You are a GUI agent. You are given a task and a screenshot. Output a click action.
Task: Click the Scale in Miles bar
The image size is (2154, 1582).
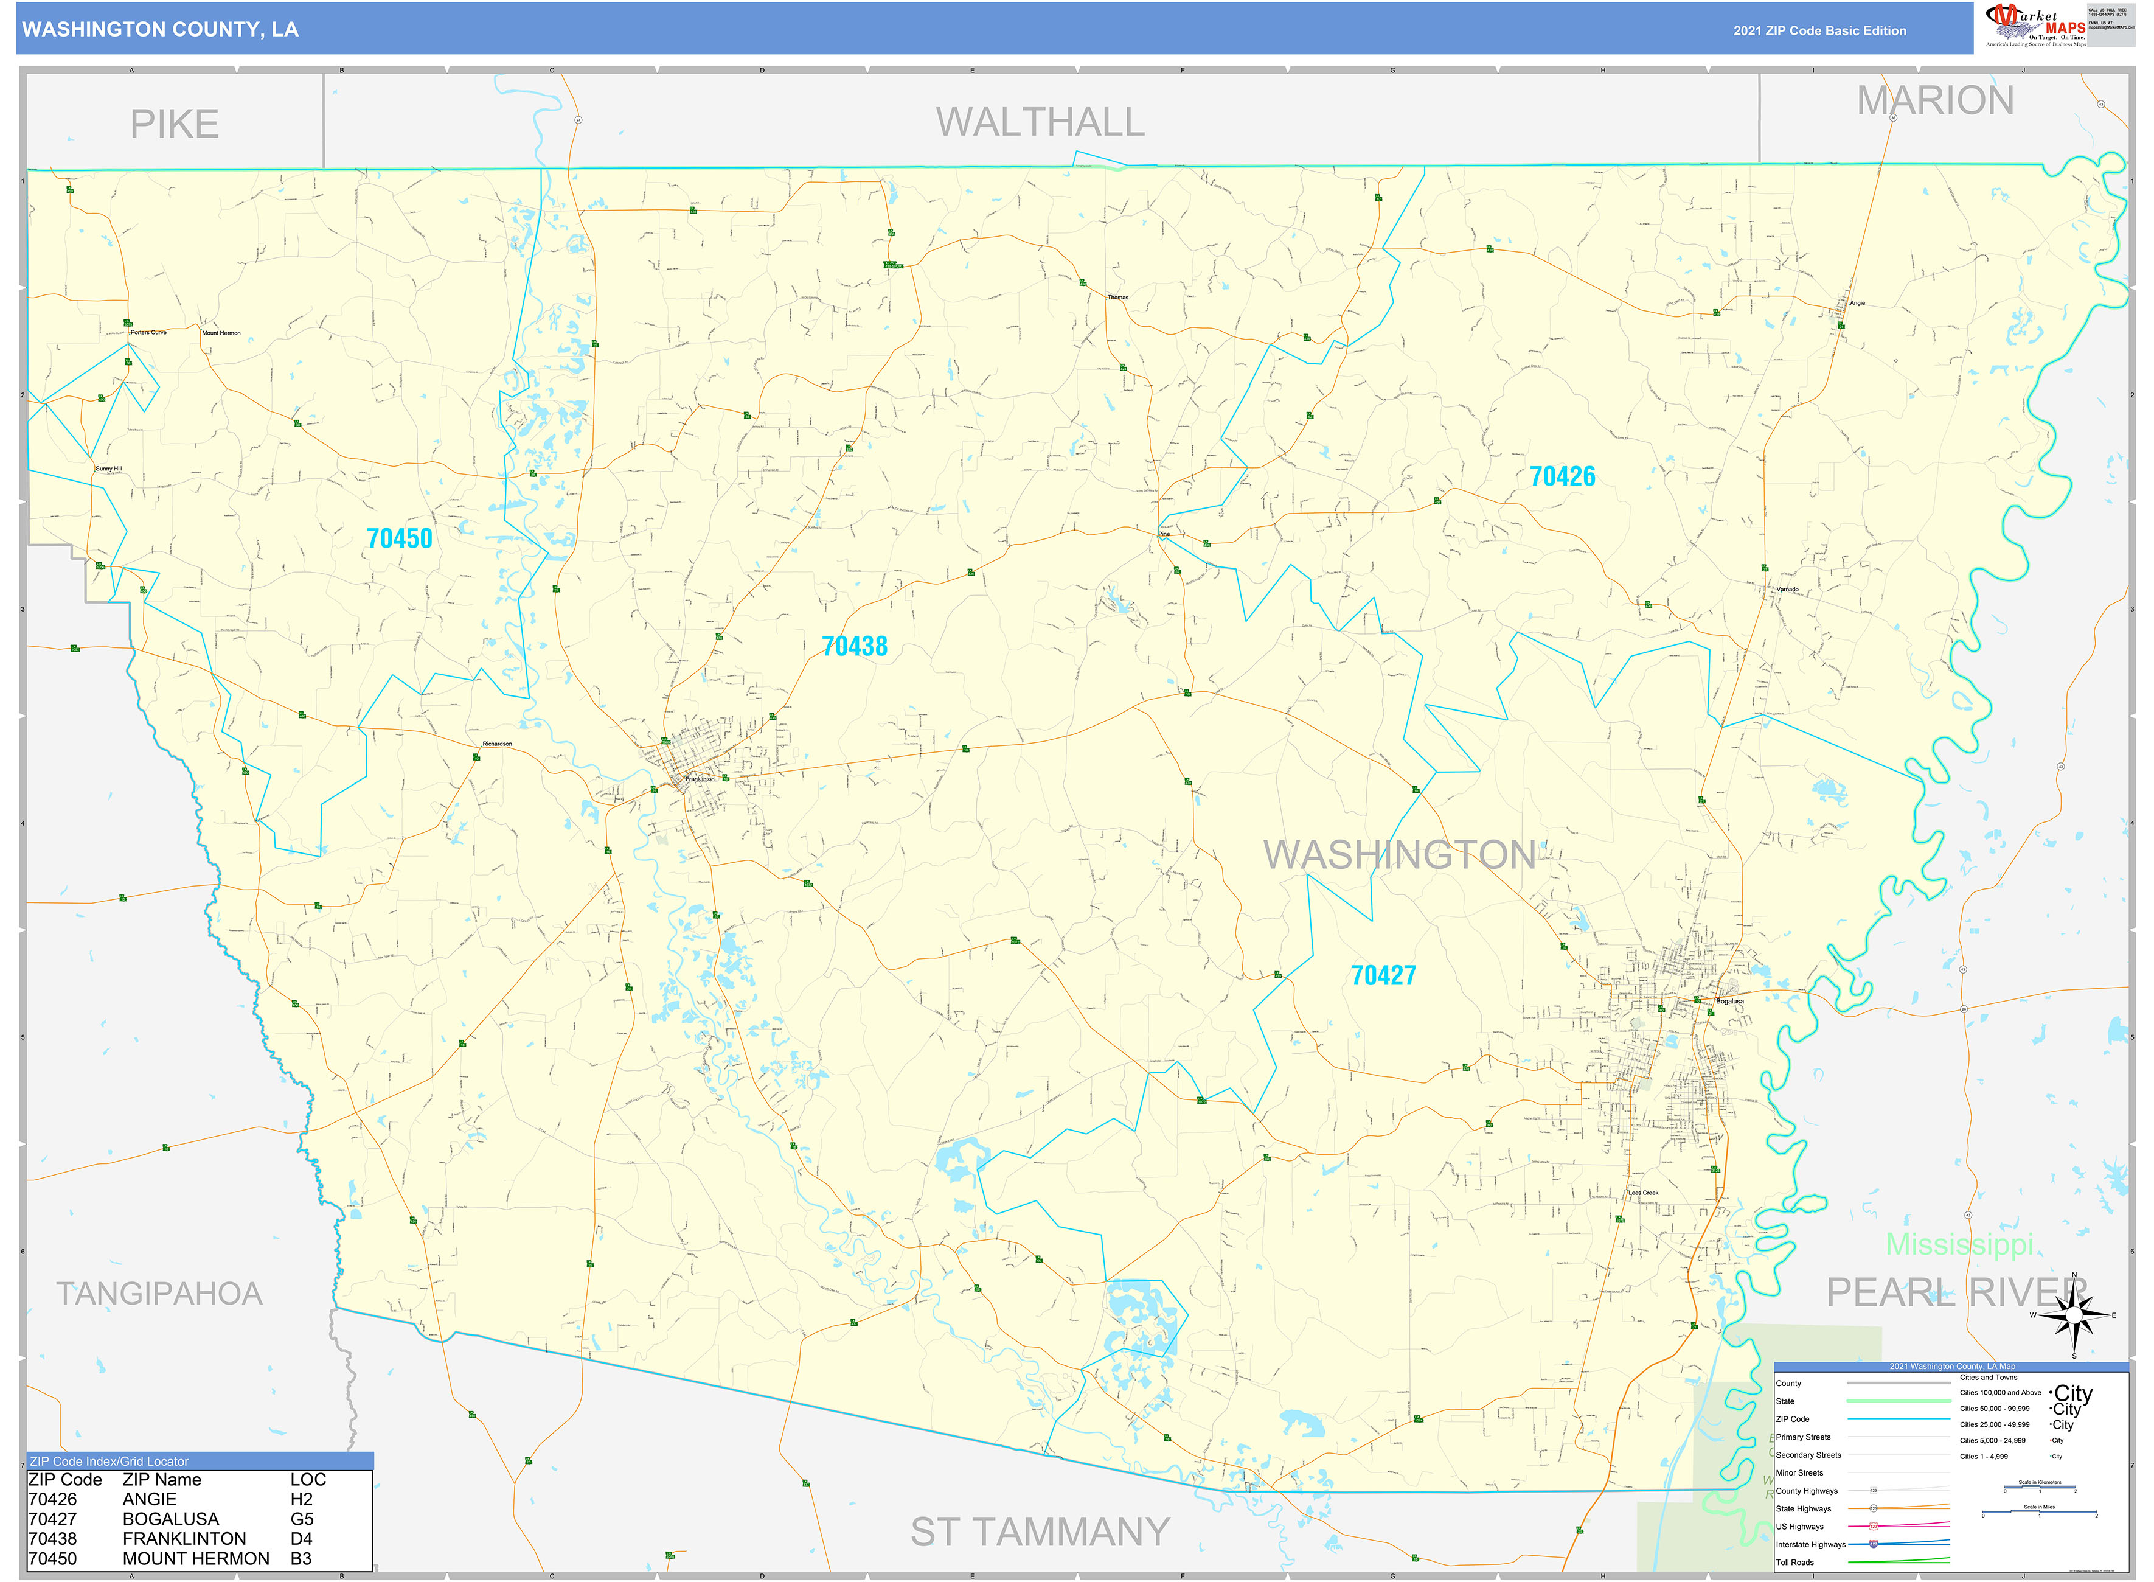2039,1513
